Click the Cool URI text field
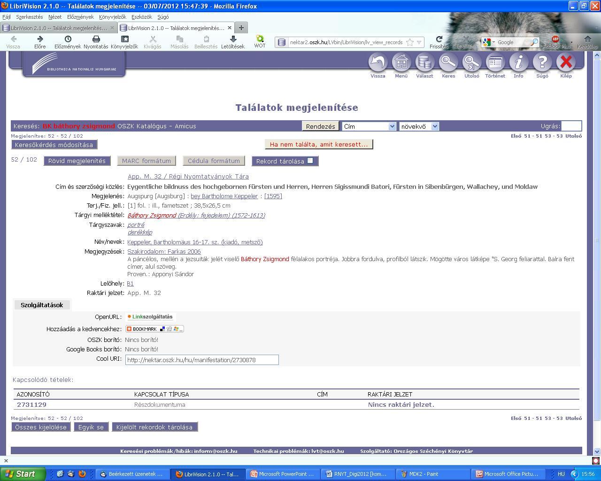The height and width of the screenshot is (481, 601). click(x=202, y=360)
